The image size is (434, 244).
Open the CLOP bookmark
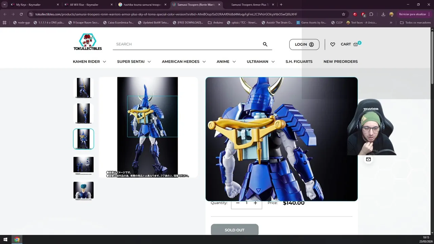(337, 23)
